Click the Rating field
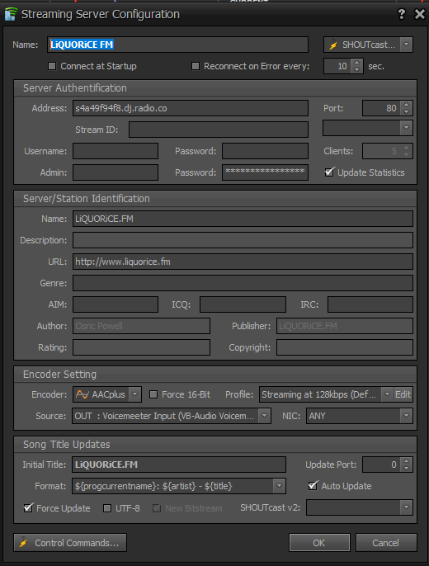Viewport: 429px width, 566px height. (141, 347)
